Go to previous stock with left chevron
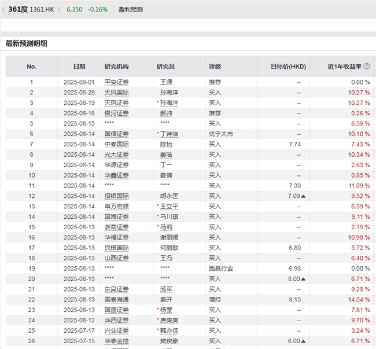376x349 pixels. pyautogui.click(x=3, y=10)
